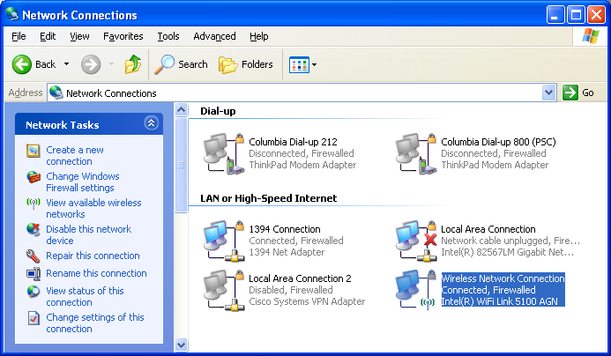Viewport: 611px width, 356px height.
Task: Click the Dial-up group header
Action: (x=218, y=111)
